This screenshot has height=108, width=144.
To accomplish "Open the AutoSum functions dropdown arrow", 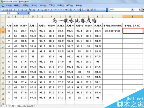I will [77, 10].
